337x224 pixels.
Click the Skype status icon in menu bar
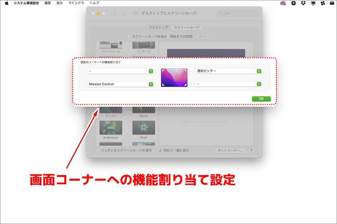[x=294, y=3]
